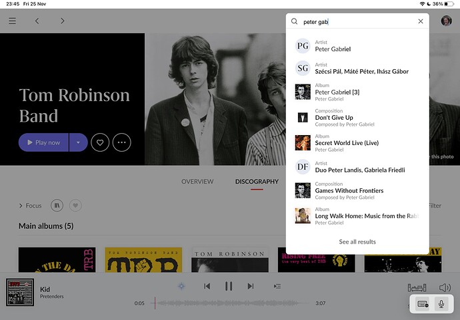Click the 'this photo' credit link
460x320 pixels.
click(443, 156)
